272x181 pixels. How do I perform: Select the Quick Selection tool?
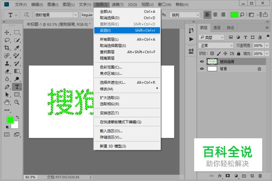(17, 40)
